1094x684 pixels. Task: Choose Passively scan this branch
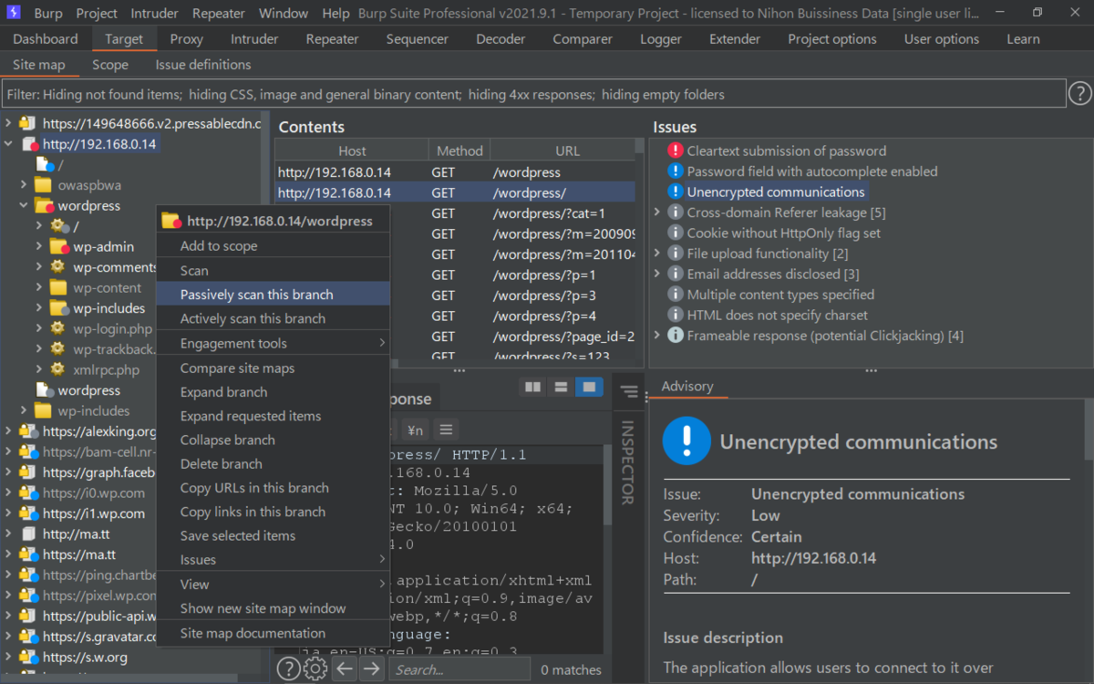click(273, 295)
